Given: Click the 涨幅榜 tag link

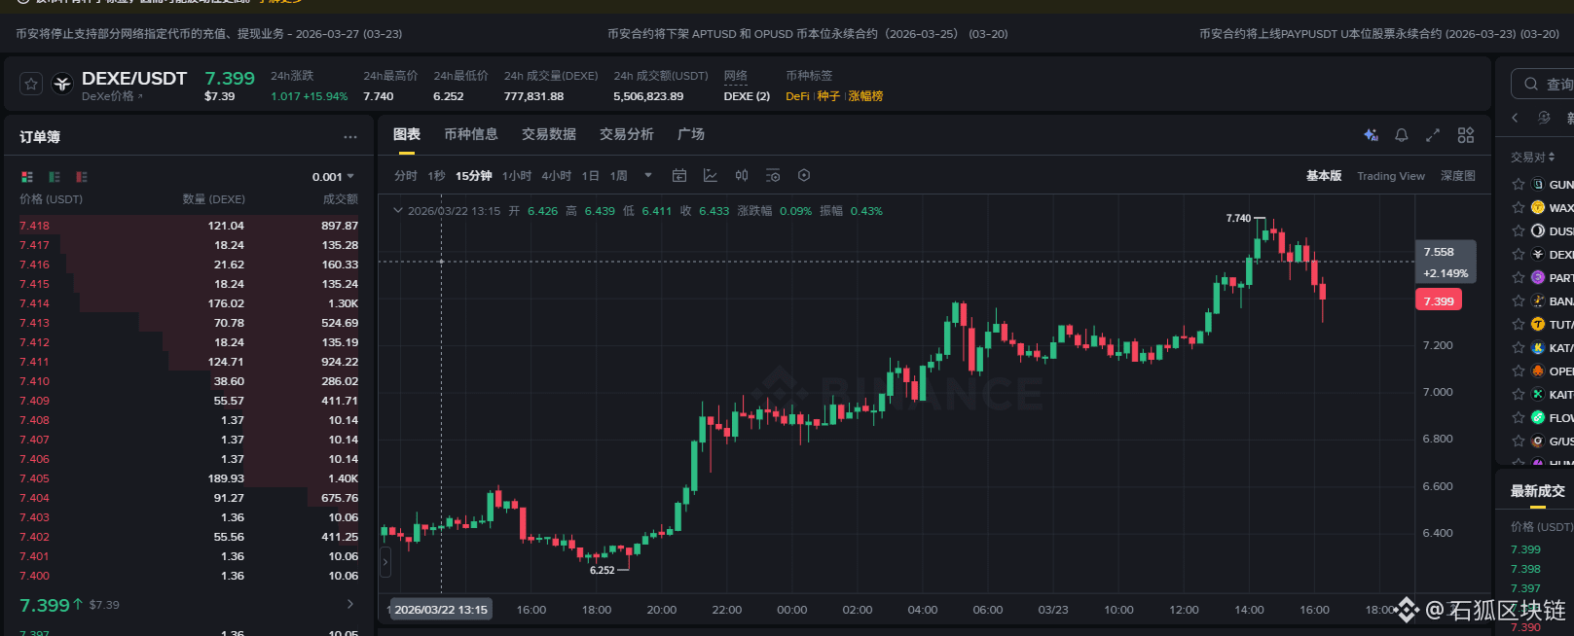Looking at the screenshot, I should click(865, 96).
